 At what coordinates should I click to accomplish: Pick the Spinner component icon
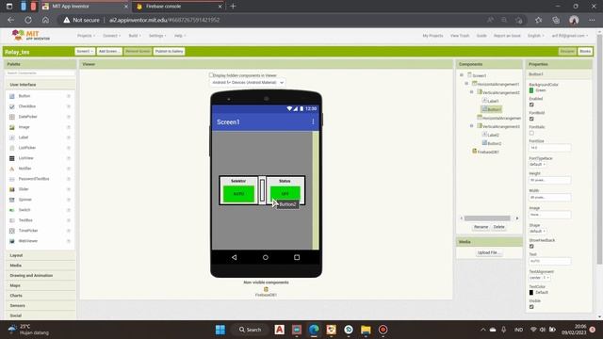coord(12,200)
